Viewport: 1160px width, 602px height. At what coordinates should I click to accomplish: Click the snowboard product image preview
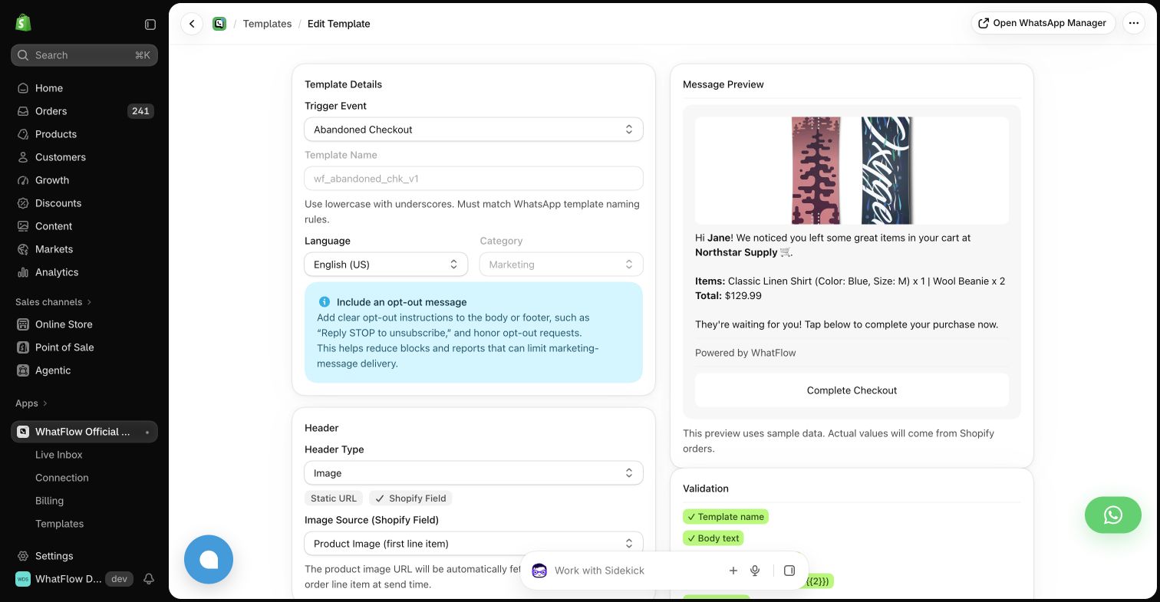(852, 170)
